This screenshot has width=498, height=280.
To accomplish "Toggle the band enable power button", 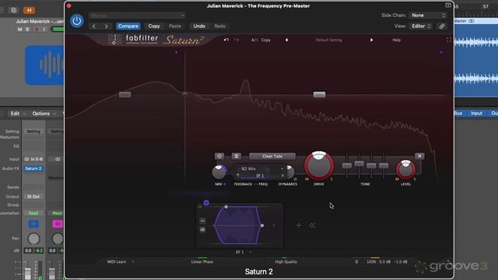I will (x=219, y=156).
